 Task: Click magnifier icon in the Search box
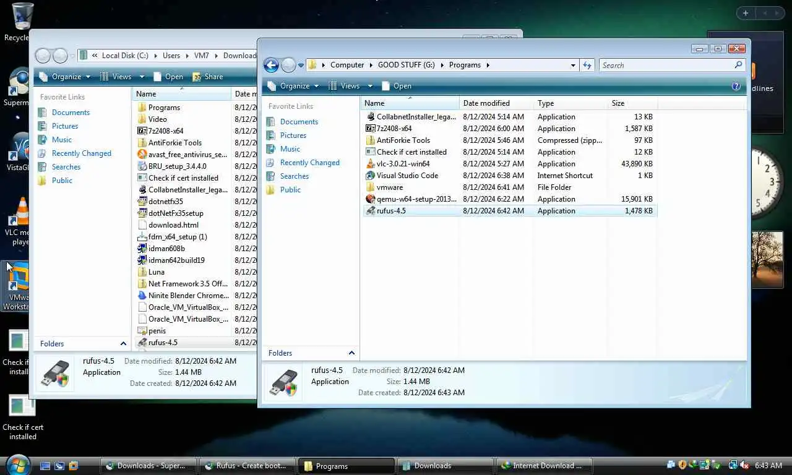pyautogui.click(x=738, y=65)
